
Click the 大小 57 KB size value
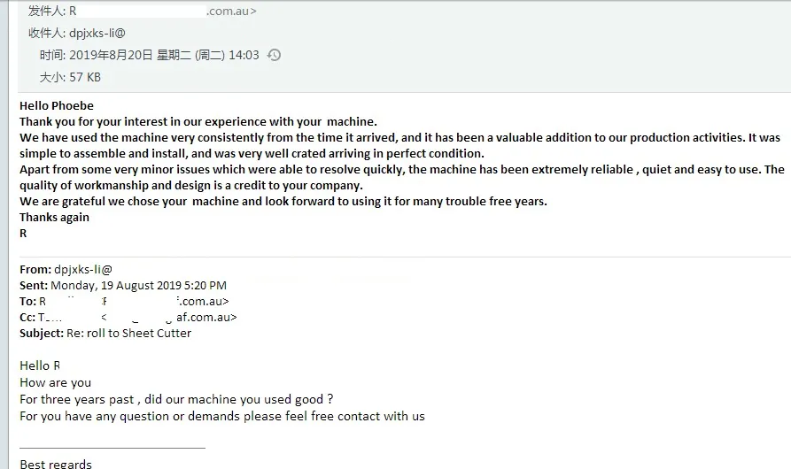86,77
